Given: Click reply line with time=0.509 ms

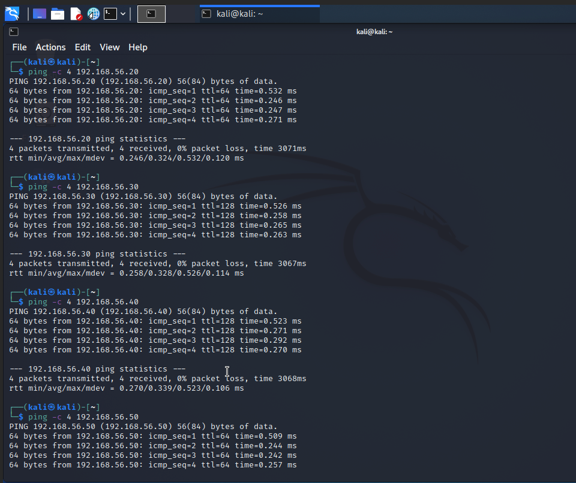Looking at the screenshot, I should click(153, 436).
